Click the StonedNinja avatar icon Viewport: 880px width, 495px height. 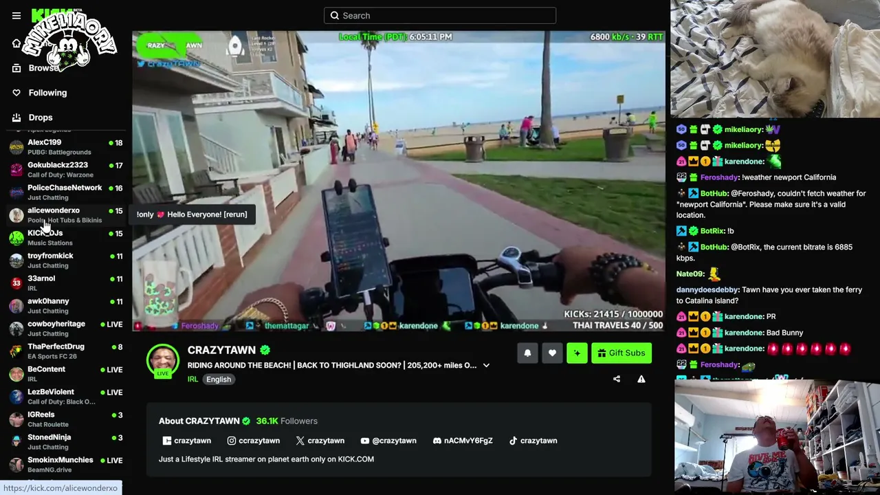click(16, 442)
